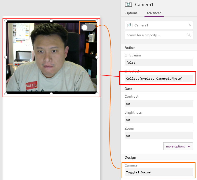Click the right-middle resize handle of the camera
197x180 pixels.
click(x=97, y=57)
